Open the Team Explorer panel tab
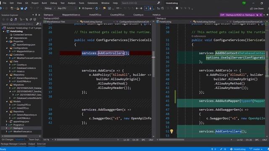Viewport: 269px width, 151px height. pos(34,140)
